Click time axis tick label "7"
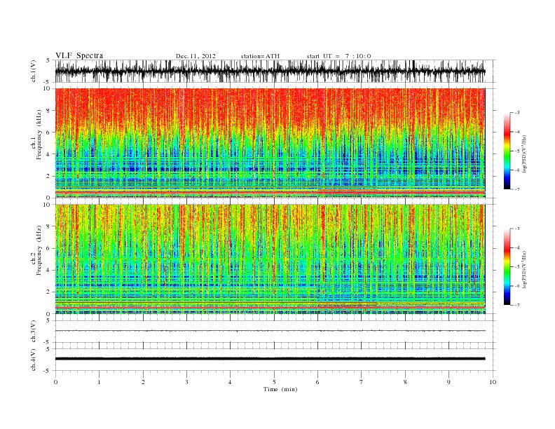The height and width of the screenshot is (429, 555). tap(362, 382)
